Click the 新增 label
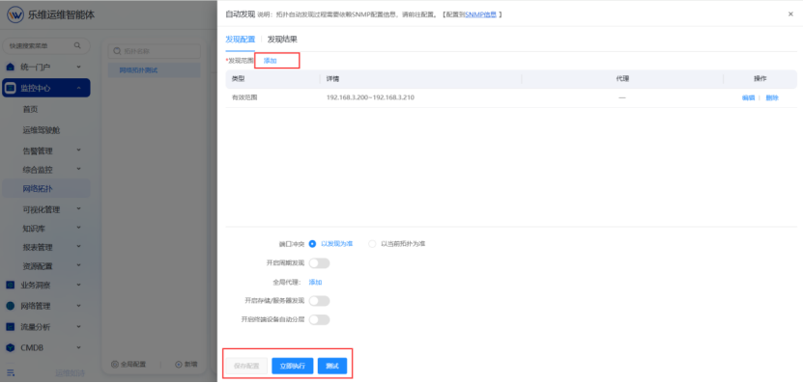The width and height of the screenshot is (803, 383). click(x=191, y=365)
